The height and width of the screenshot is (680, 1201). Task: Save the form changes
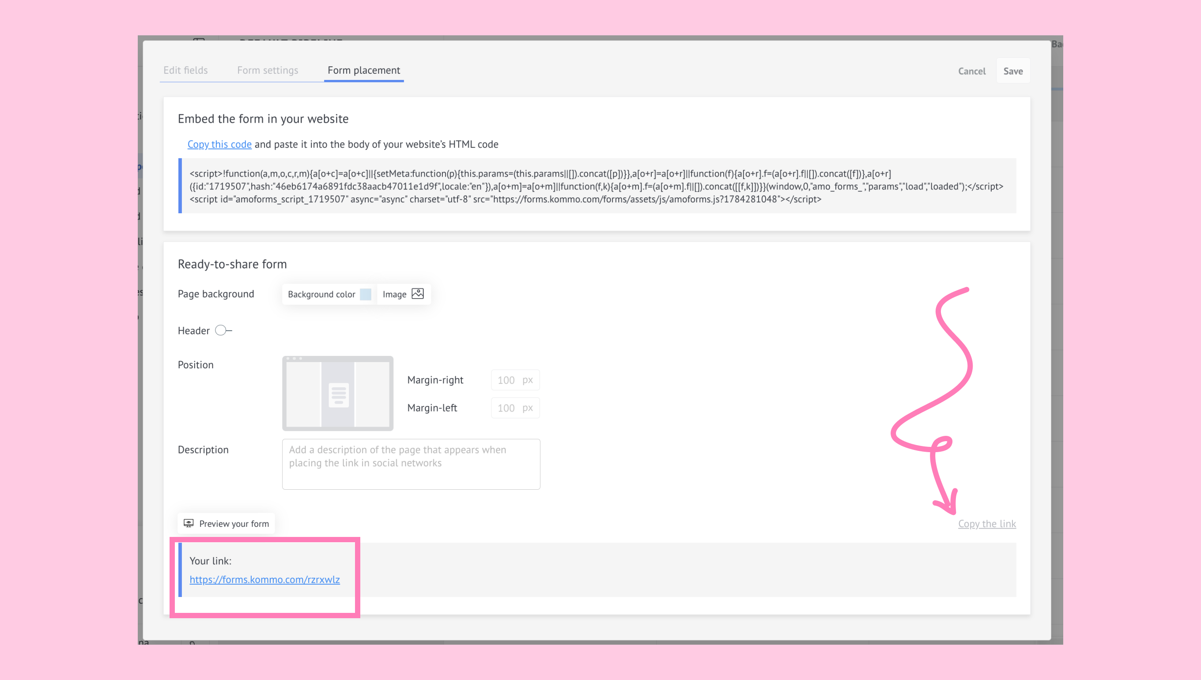1013,71
